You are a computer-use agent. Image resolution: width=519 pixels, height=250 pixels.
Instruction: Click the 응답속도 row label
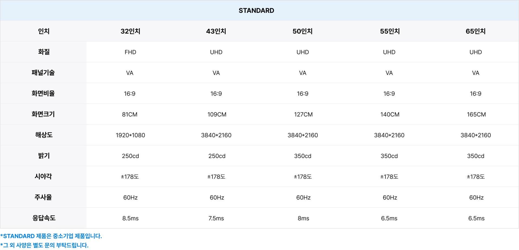[44, 218]
